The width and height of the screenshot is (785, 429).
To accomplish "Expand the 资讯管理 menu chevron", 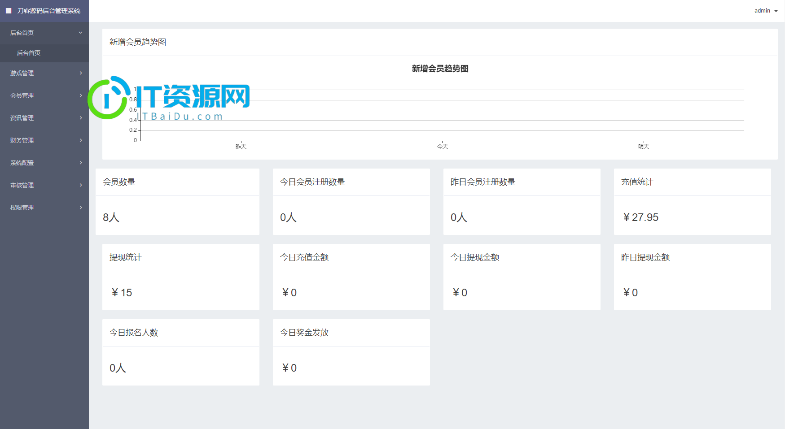I will [x=81, y=118].
